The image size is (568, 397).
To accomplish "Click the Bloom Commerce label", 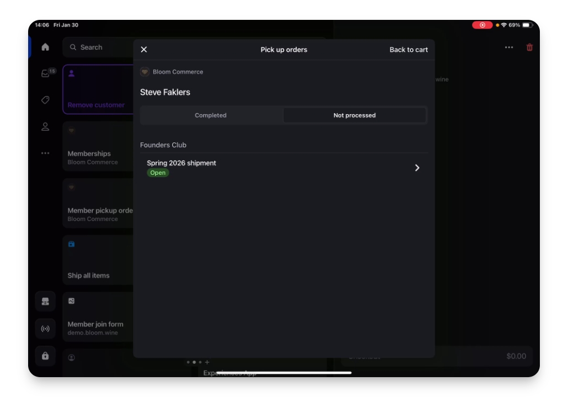I will (178, 72).
